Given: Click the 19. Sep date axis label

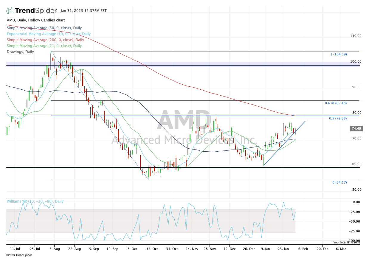Looking at the screenshot, I should click(x=112, y=249).
